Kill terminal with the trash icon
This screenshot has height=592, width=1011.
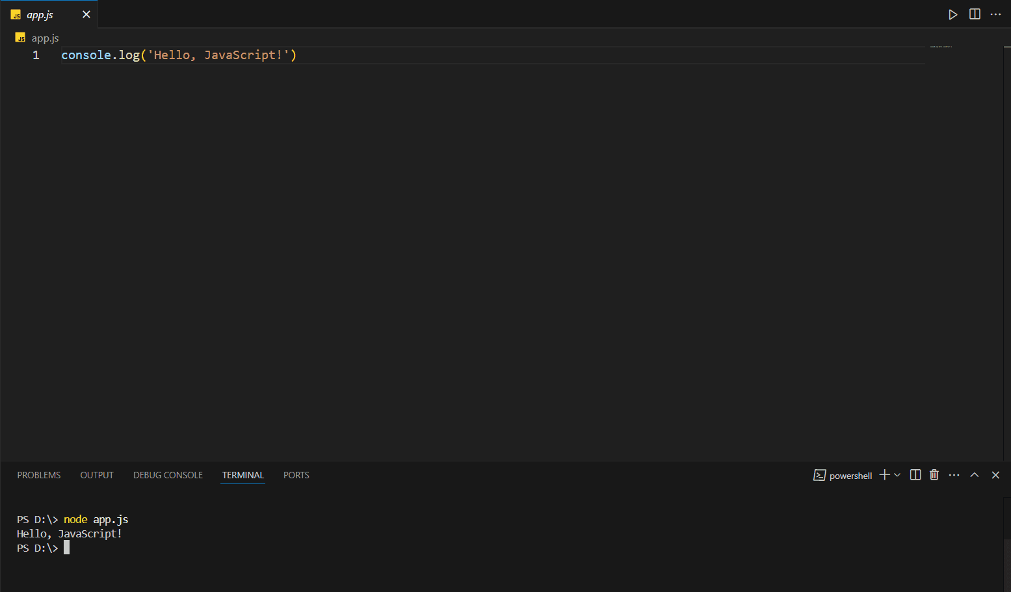pos(934,475)
